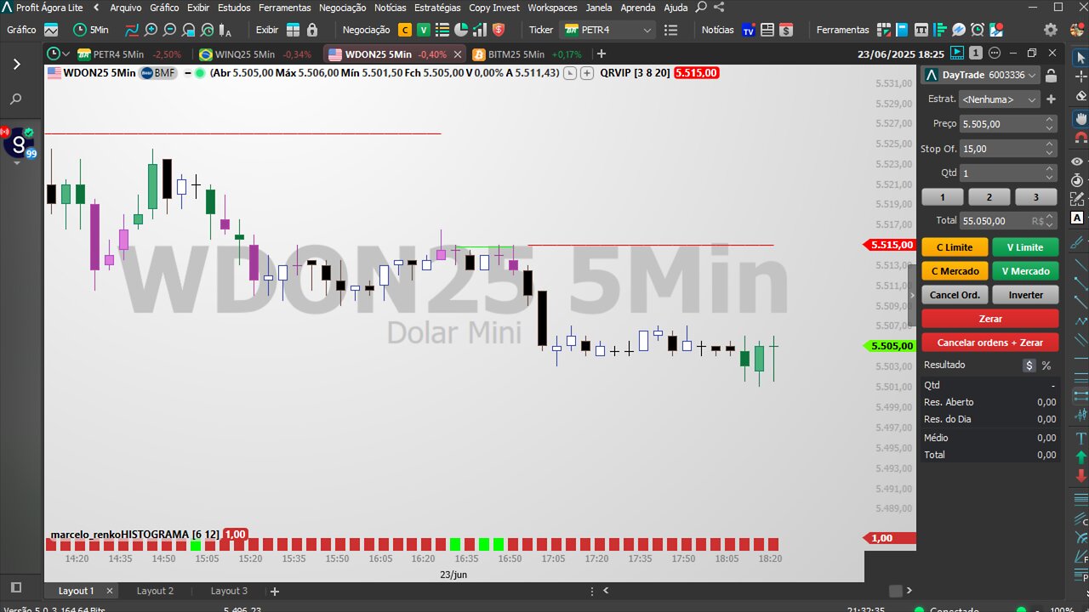Open the PETR4 ticker dropdown

(609, 30)
